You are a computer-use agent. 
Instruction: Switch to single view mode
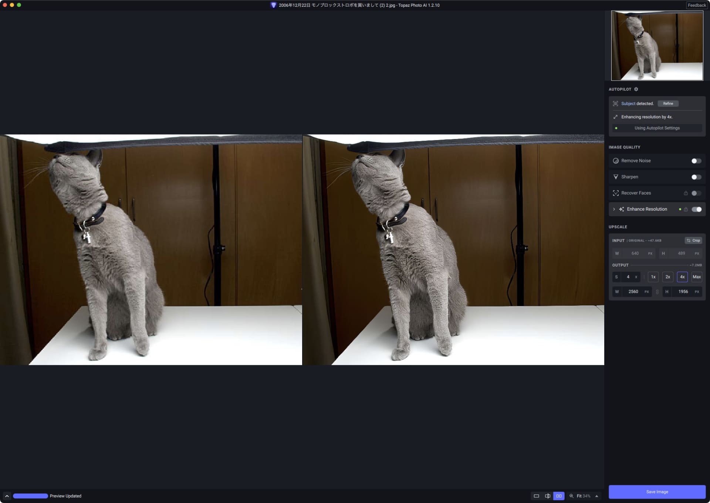tap(537, 496)
